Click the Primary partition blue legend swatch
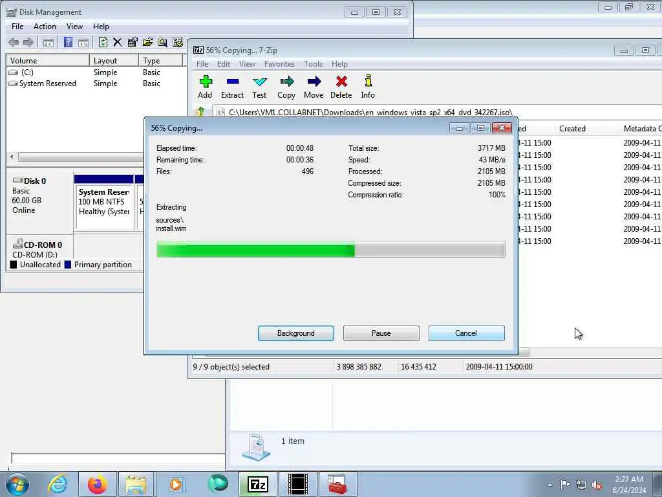Screen dimensions: 662x497 67,265
